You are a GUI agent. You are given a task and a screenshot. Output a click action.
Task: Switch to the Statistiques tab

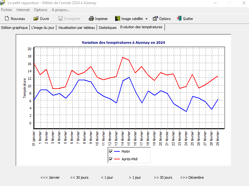(x=108, y=28)
